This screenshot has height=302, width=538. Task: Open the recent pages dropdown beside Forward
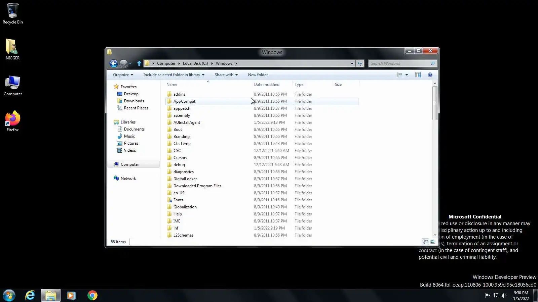(130, 64)
